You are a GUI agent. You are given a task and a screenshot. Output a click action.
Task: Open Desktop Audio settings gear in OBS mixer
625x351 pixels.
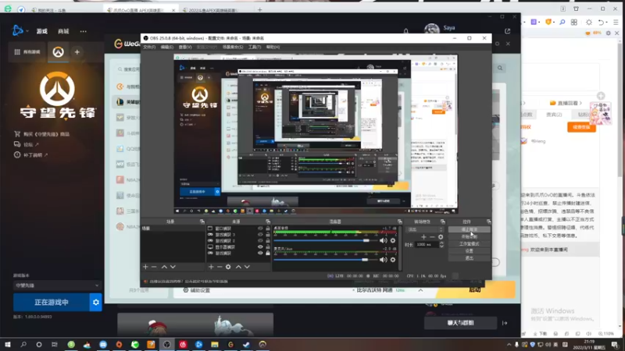[393, 240]
